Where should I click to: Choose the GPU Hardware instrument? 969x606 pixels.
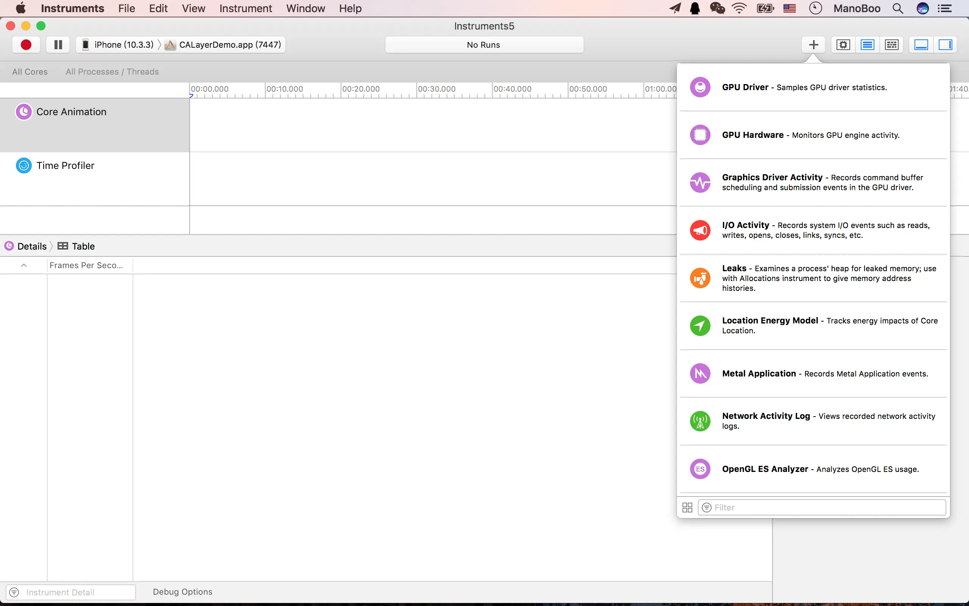752,135
